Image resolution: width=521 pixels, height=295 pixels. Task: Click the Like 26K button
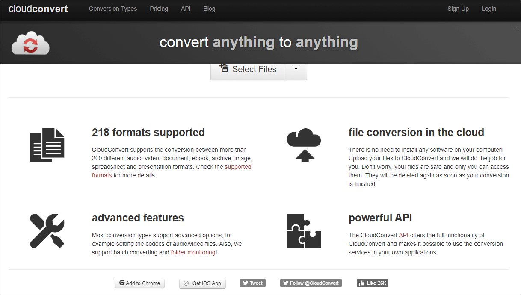pos(373,283)
